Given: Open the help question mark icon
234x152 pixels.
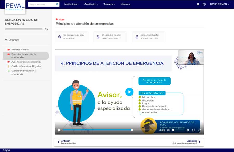Looking at the screenshot, I should (x=204, y=4).
